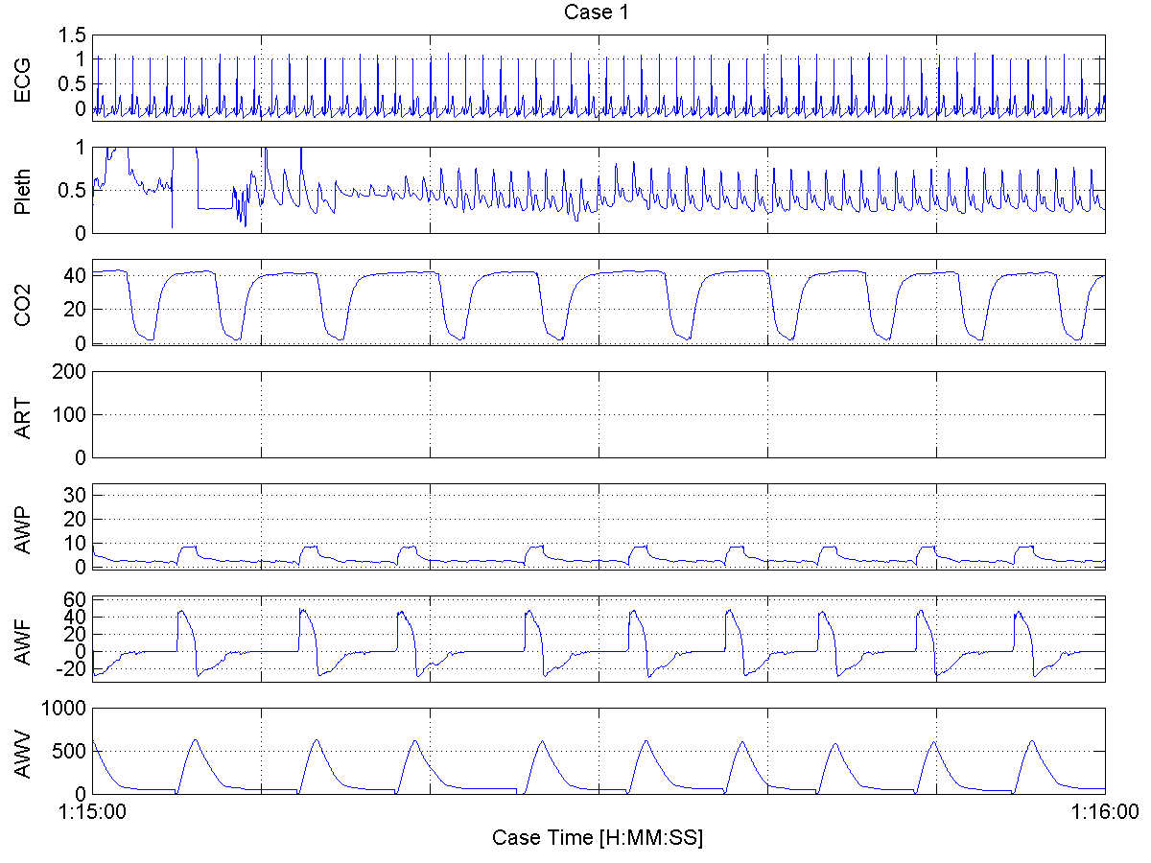1151x863 pixels.
Task: Click the 100 tick on ART axis
Action: click(x=70, y=414)
